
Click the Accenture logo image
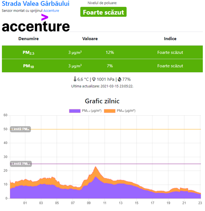click(x=36, y=24)
